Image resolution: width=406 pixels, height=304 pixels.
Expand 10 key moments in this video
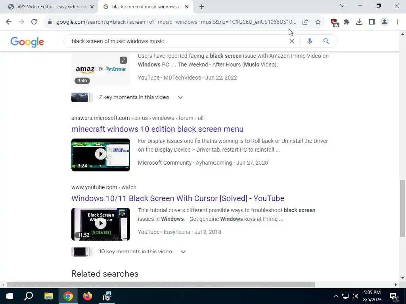(x=183, y=252)
